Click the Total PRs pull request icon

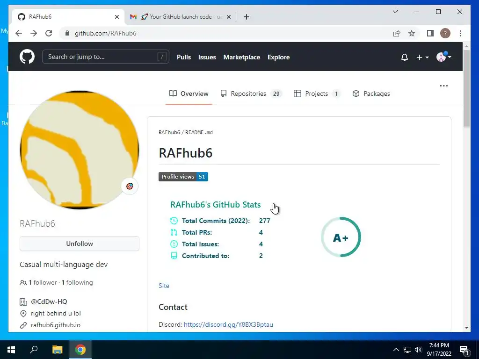tap(174, 232)
